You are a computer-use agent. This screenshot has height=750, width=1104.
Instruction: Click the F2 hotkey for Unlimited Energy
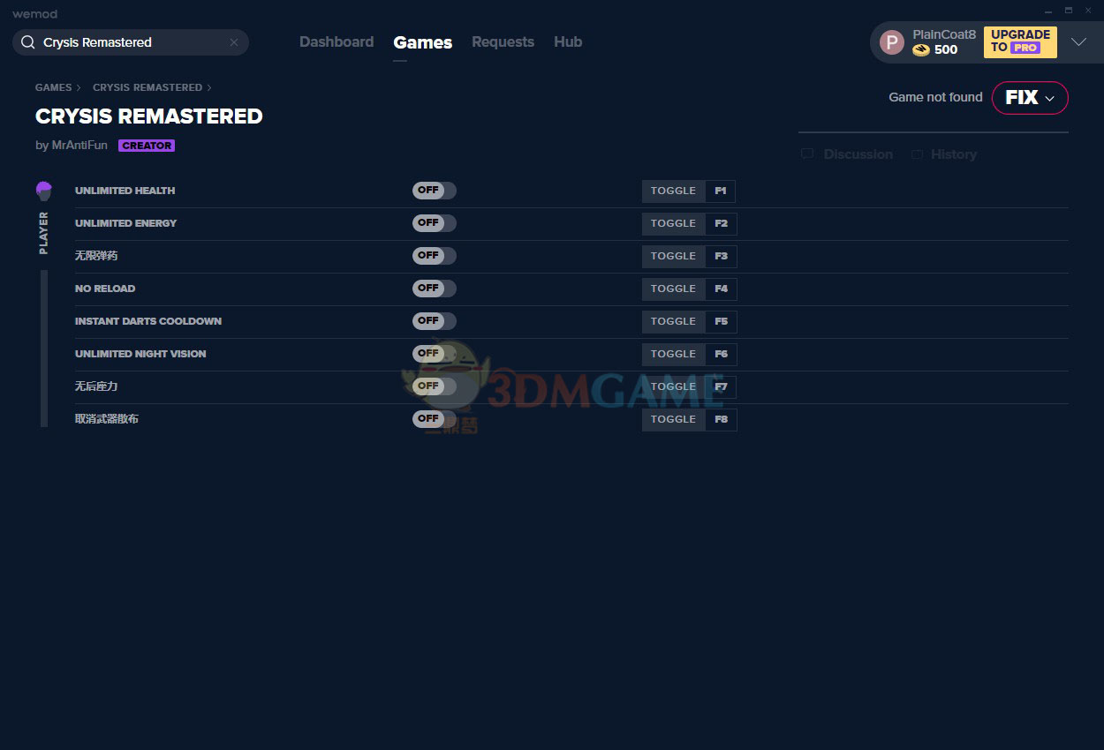click(721, 223)
